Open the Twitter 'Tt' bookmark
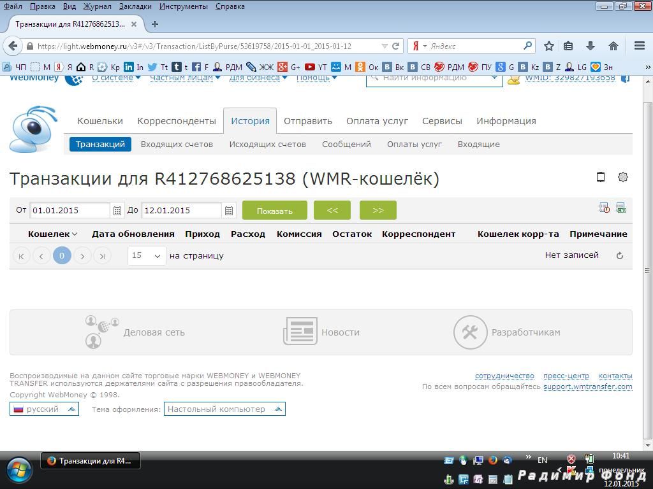The image size is (653, 489). coord(158,67)
